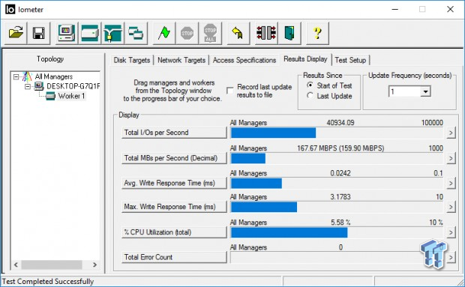
Task: Click Total Error Count button
Action: [x=174, y=257]
